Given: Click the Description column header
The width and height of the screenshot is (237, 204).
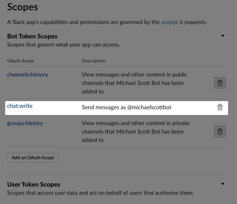Looking at the screenshot, I should pos(94,61).
